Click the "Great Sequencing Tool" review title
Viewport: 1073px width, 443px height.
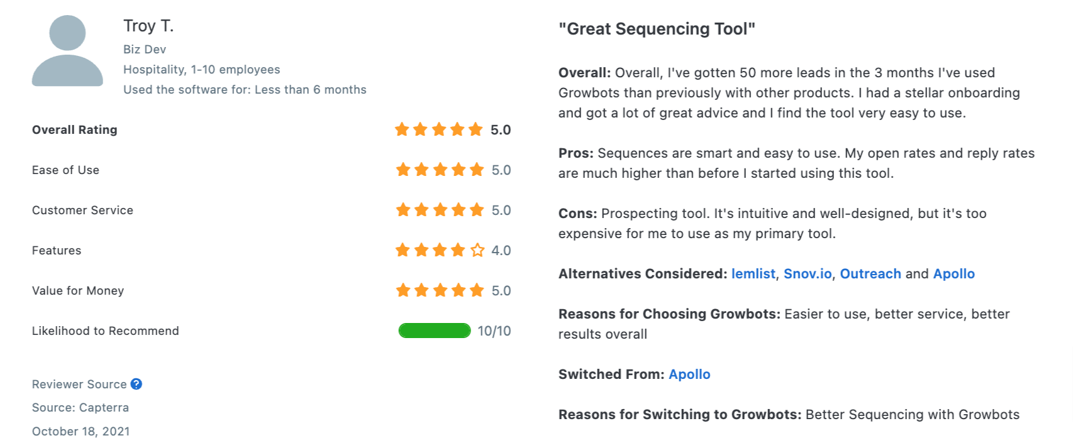point(657,29)
